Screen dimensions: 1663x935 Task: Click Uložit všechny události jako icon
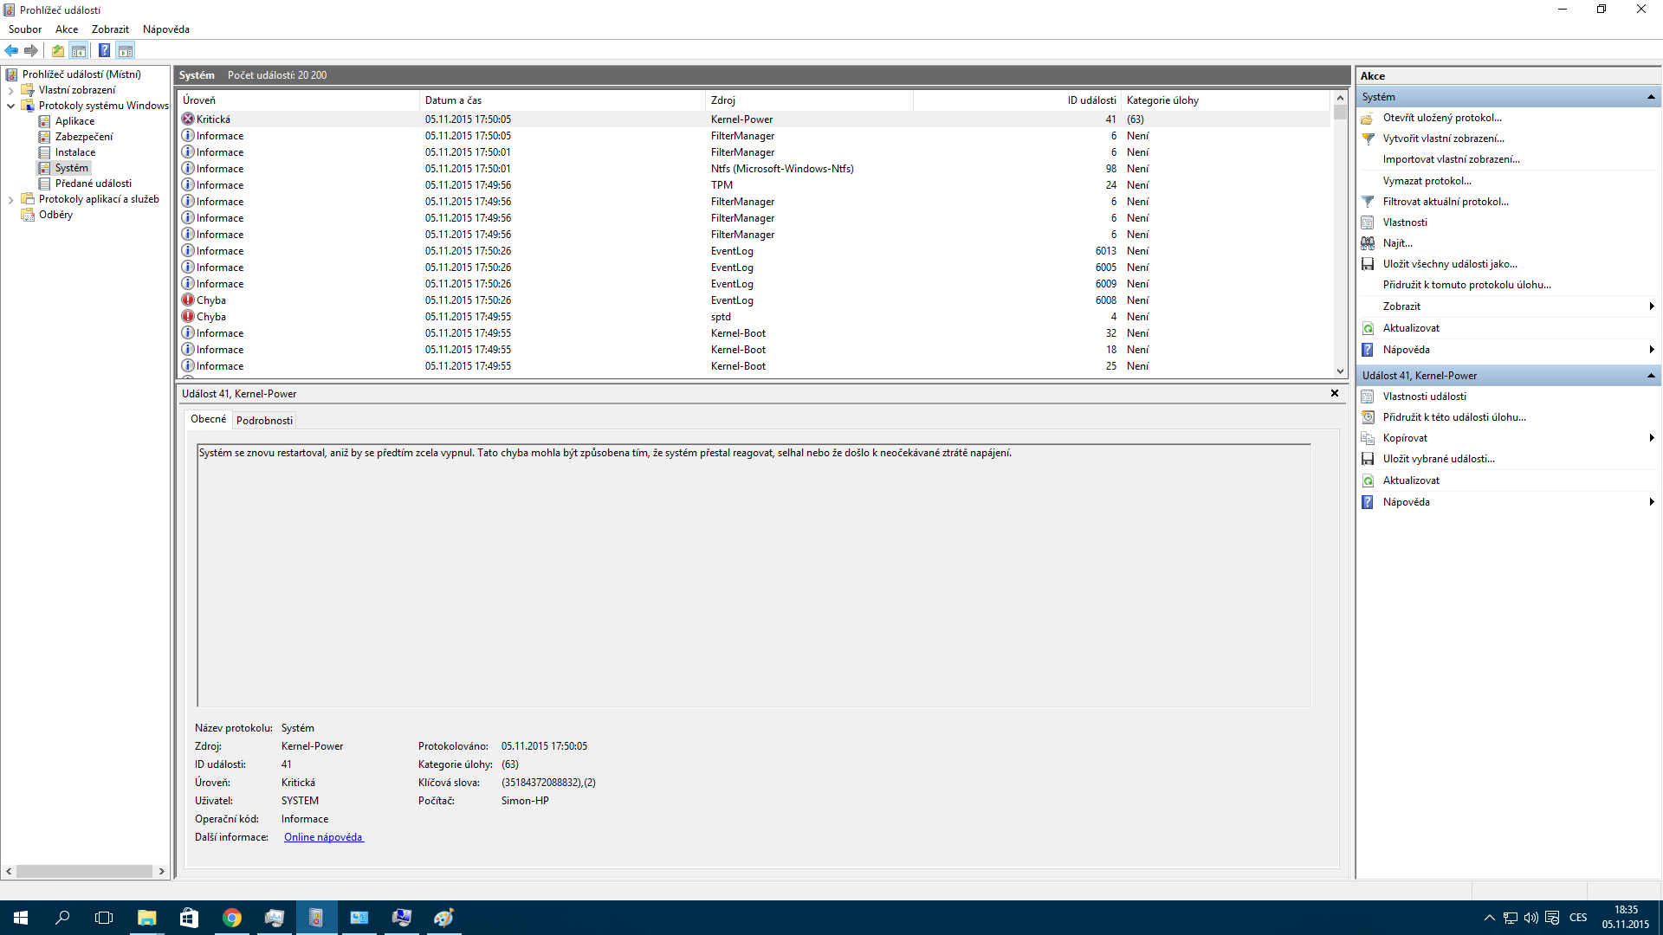pos(1368,264)
